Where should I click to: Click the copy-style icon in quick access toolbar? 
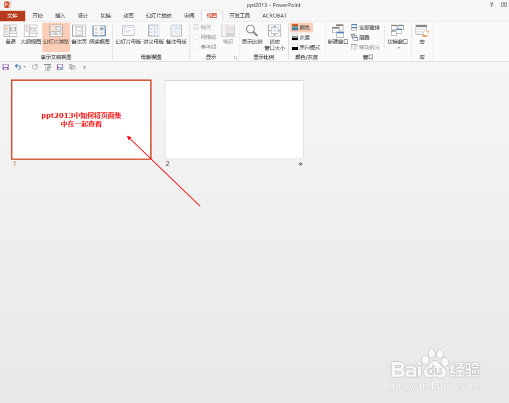72,67
